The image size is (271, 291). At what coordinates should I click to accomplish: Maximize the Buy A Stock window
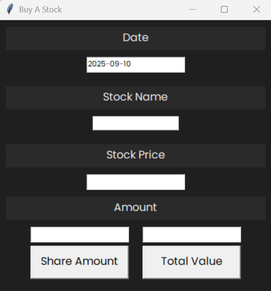pyautogui.click(x=224, y=9)
